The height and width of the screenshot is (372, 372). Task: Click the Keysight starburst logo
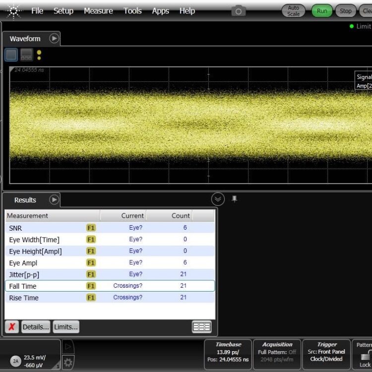tap(13, 10)
